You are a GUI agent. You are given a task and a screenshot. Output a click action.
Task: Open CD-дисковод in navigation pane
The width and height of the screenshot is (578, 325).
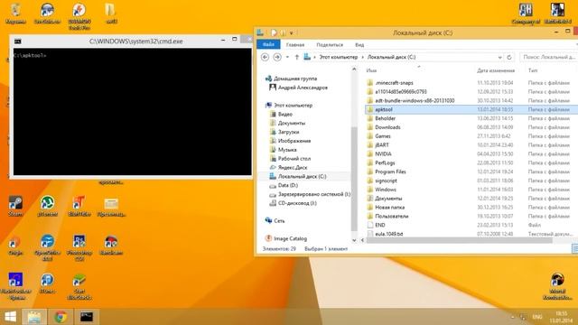[293, 203]
